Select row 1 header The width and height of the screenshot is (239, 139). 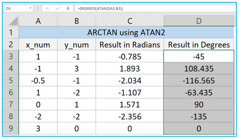click(11, 32)
